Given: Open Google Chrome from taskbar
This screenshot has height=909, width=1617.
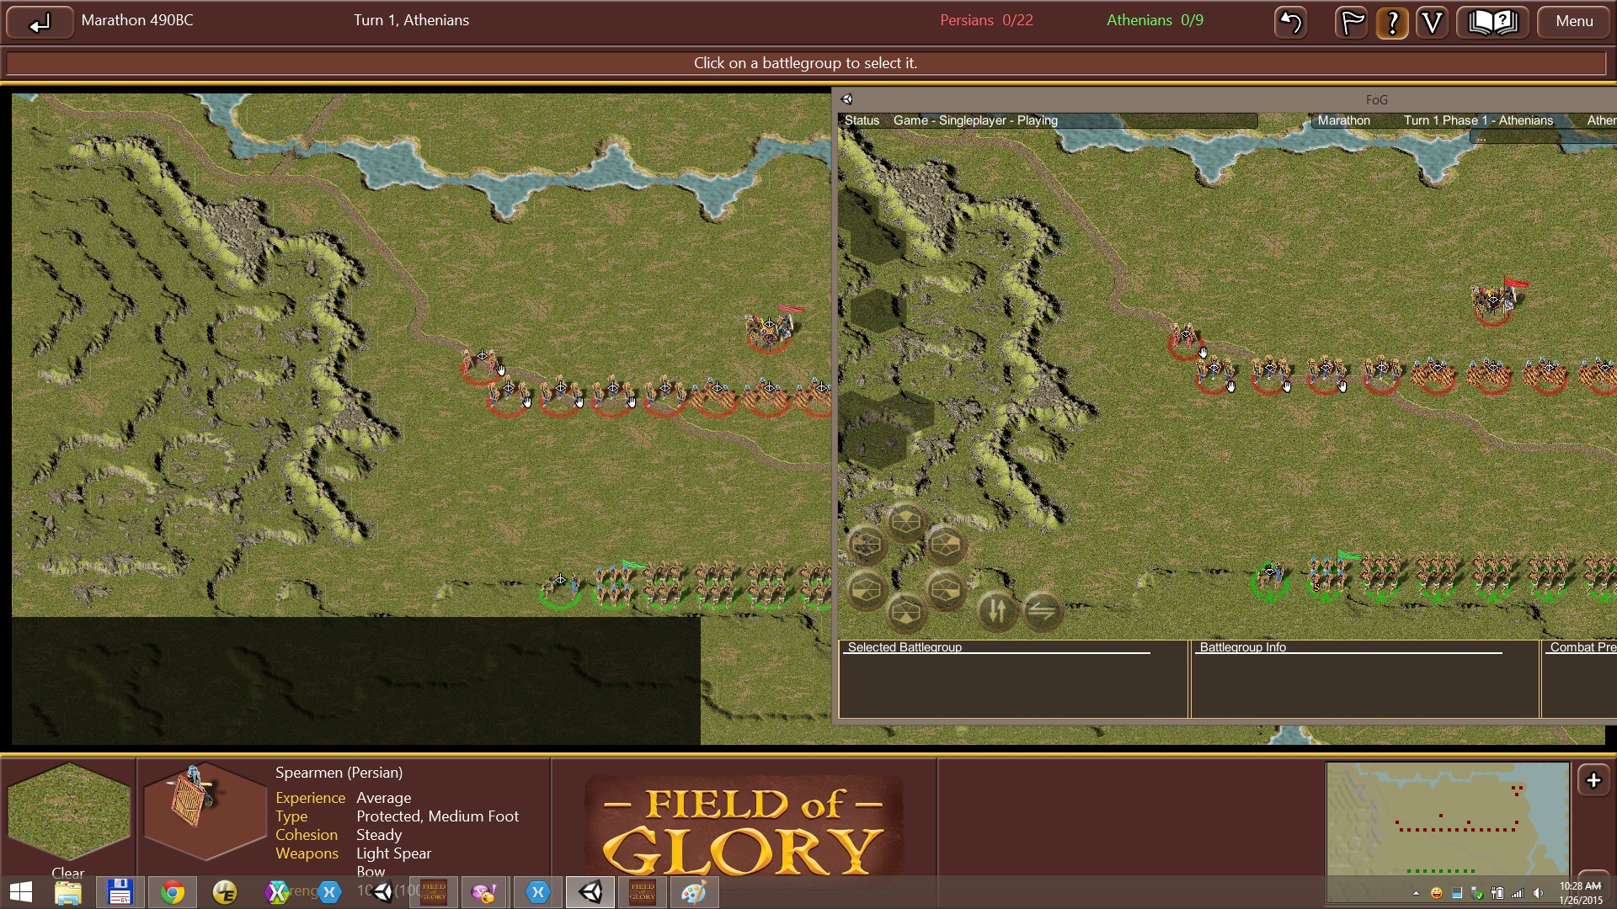Looking at the screenshot, I should click(x=173, y=892).
